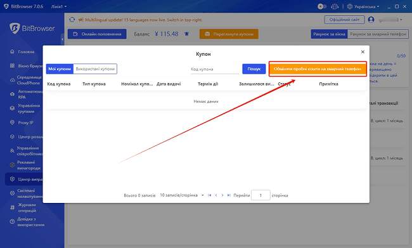Open system settings gear icon

click(12, 193)
